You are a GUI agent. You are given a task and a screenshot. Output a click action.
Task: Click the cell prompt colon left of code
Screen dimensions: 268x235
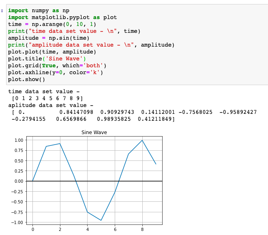click(x=2, y=11)
